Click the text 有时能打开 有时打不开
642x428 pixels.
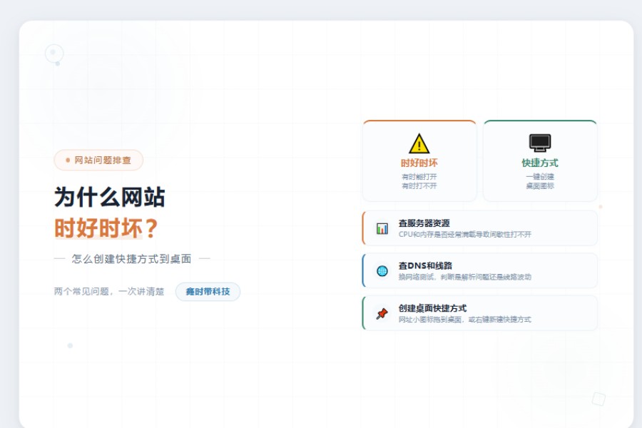[419, 181]
